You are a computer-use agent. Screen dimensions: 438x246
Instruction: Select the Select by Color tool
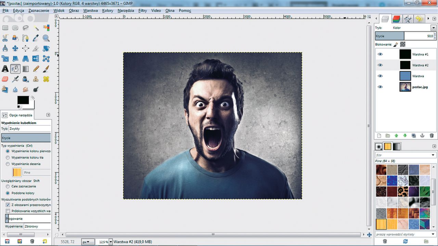pyautogui.click(x=46, y=28)
